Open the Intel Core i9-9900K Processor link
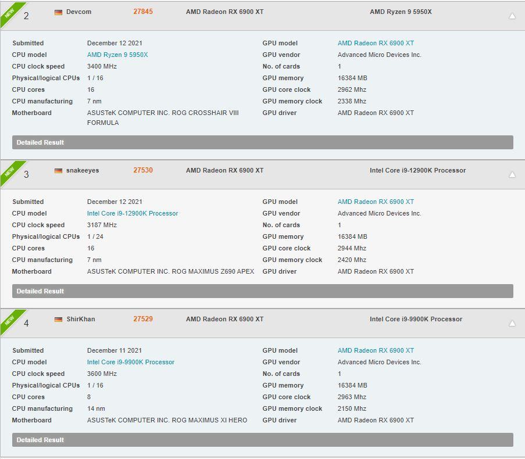This screenshot has height=459, width=525. tap(131, 362)
